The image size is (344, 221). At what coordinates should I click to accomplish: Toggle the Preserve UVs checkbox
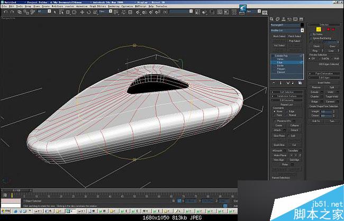click(275, 121)
